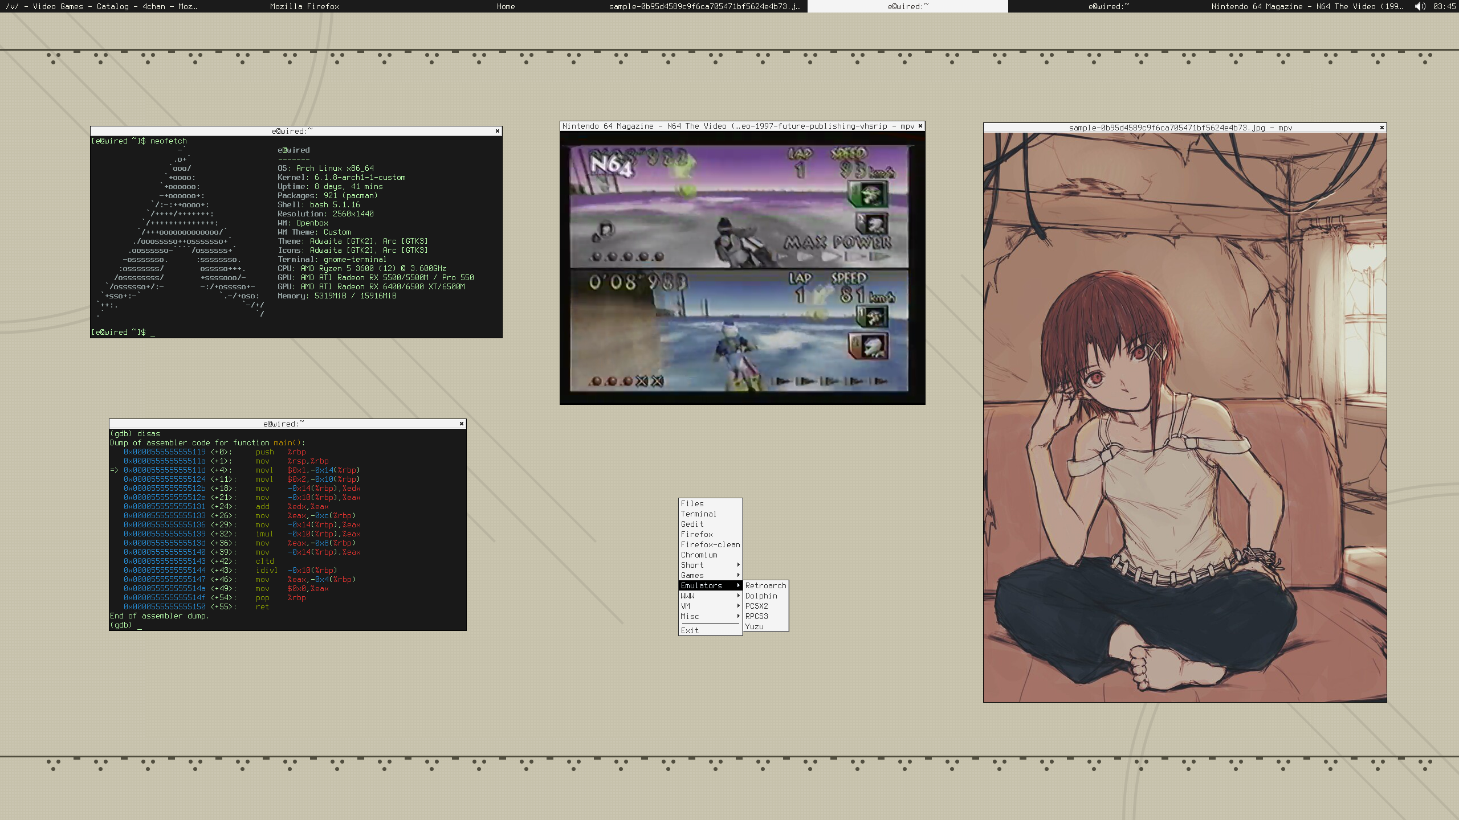Close the neofetch terminal window
1459x820 pixels.
coord(498,131)
